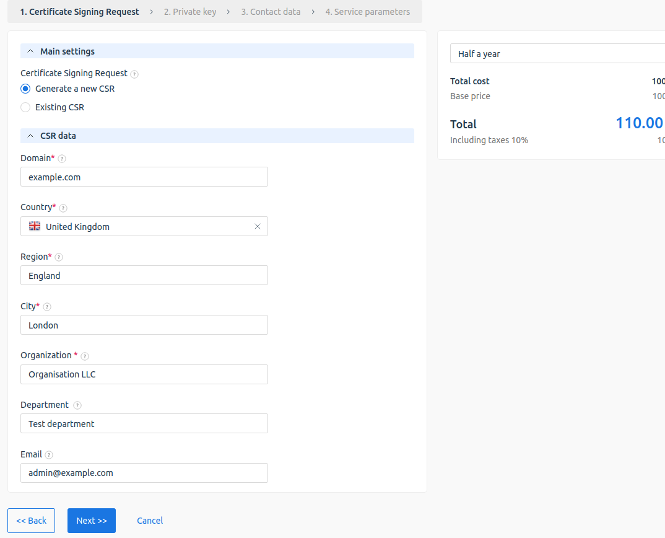Click the Organization field help icon

tap(85, 356)
